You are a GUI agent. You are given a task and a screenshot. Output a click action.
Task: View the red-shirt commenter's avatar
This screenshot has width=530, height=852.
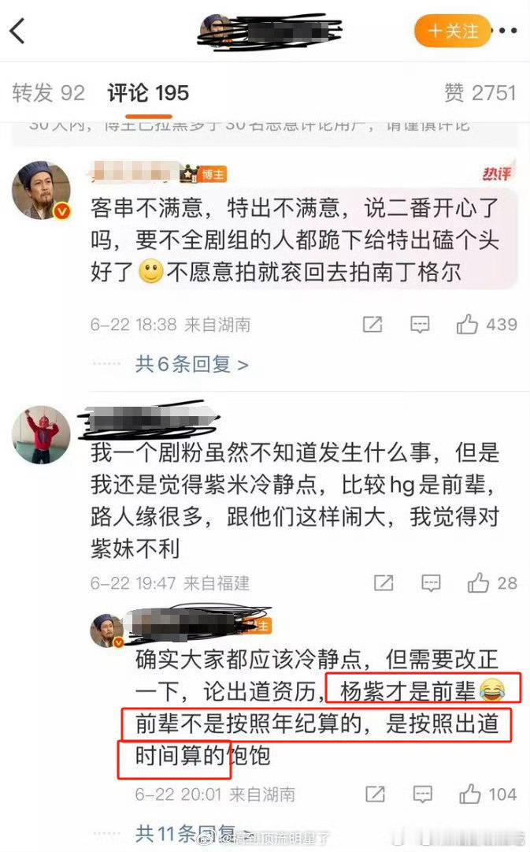[x=41, y=435]
